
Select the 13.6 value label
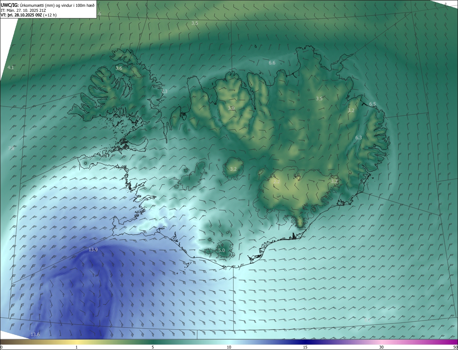(x=35, y=335)
